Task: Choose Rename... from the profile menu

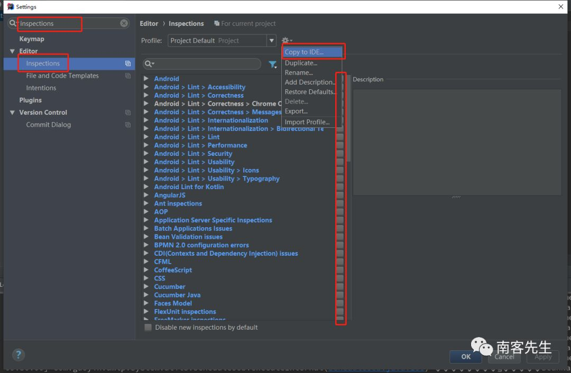Action: tap(312, 72)
